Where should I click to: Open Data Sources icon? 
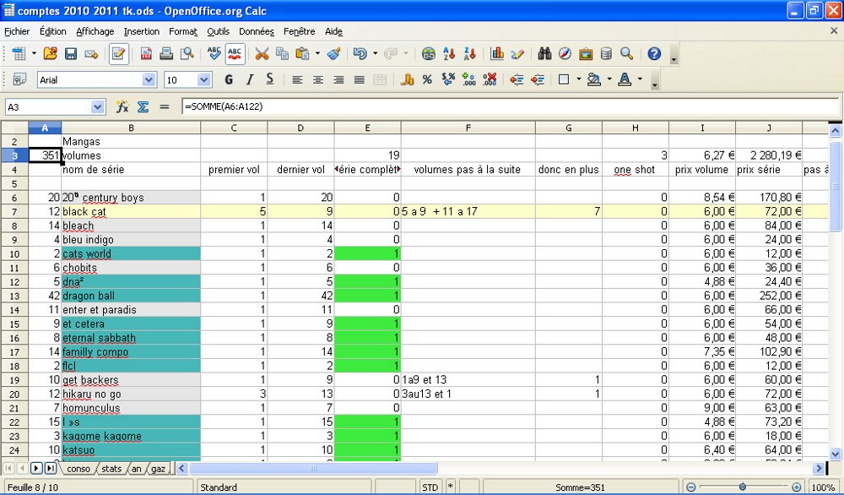(x=606, y=54)
